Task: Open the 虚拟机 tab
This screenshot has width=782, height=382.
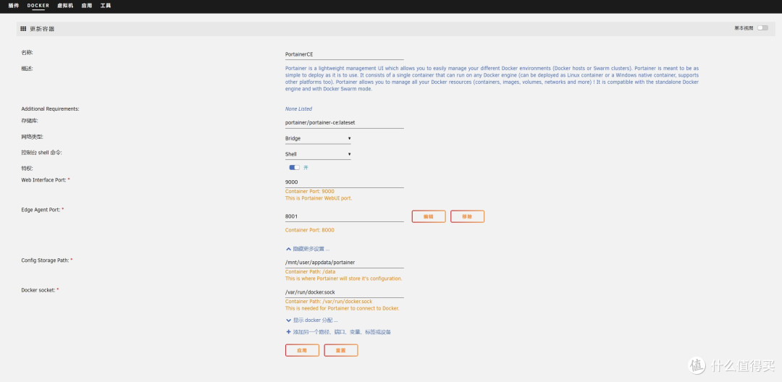Action: point(66,6)
